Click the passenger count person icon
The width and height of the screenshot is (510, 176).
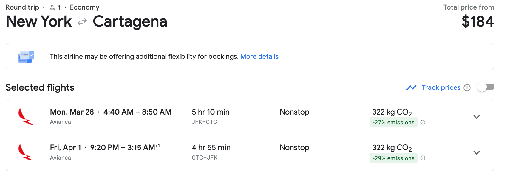(x=52, y=7)
